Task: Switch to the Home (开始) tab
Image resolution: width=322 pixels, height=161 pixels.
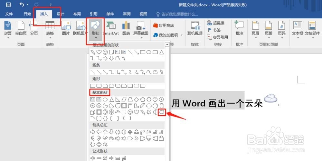Action: (x=27, y=14)
